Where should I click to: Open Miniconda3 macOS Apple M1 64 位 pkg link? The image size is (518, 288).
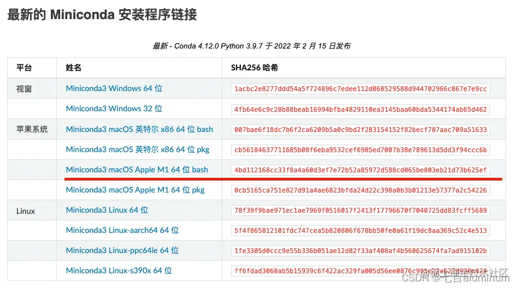click(136, 190)
